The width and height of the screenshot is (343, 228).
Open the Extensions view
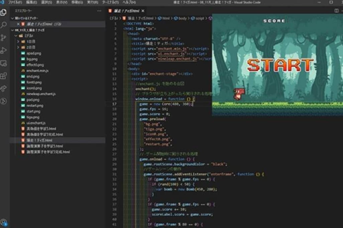pyautogui.click(x=4, y=76)
